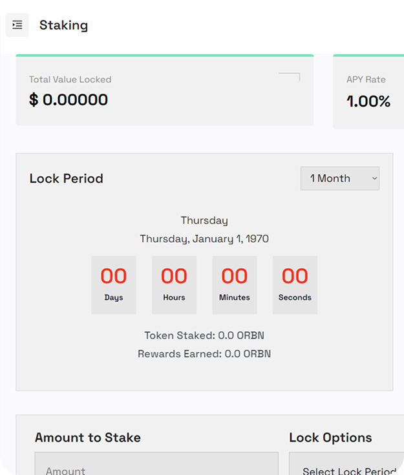
Task: Click the Token Staked amount text
Action: pos(204,335)
